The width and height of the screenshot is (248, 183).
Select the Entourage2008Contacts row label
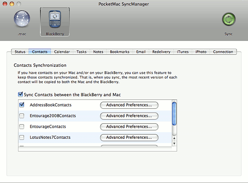point(53,116)
